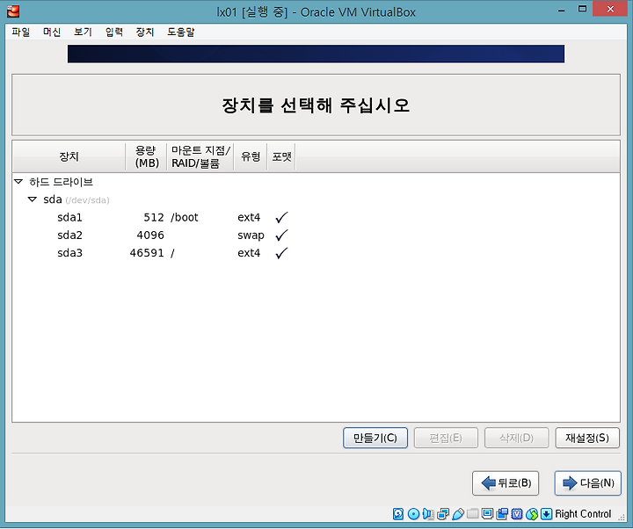
Task: Open the 도움말 menu
Action: (181, 32)
